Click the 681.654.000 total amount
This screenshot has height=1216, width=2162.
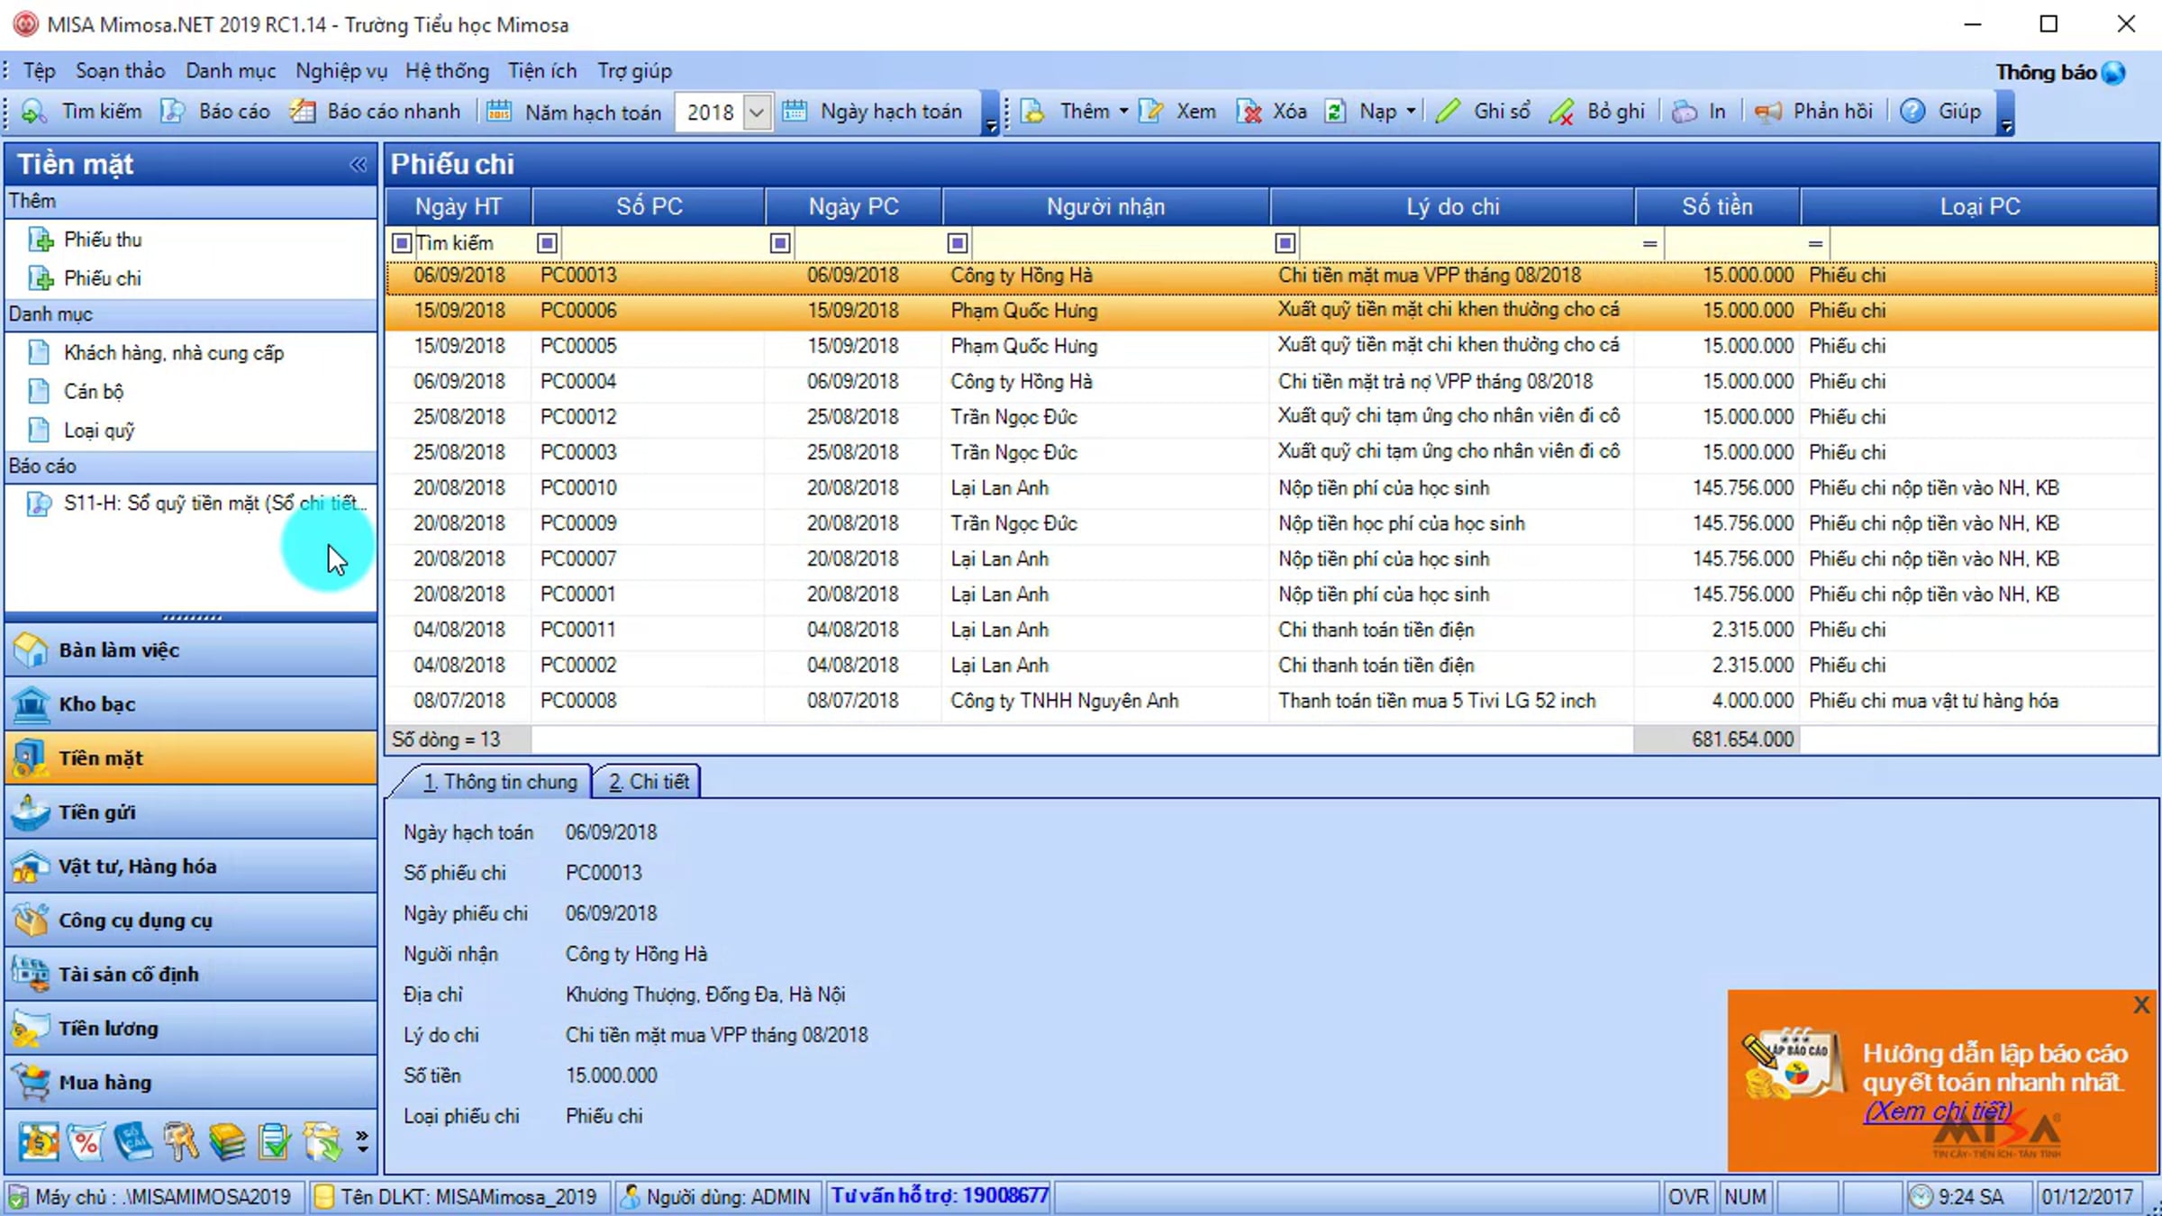tap(1742, 740)
